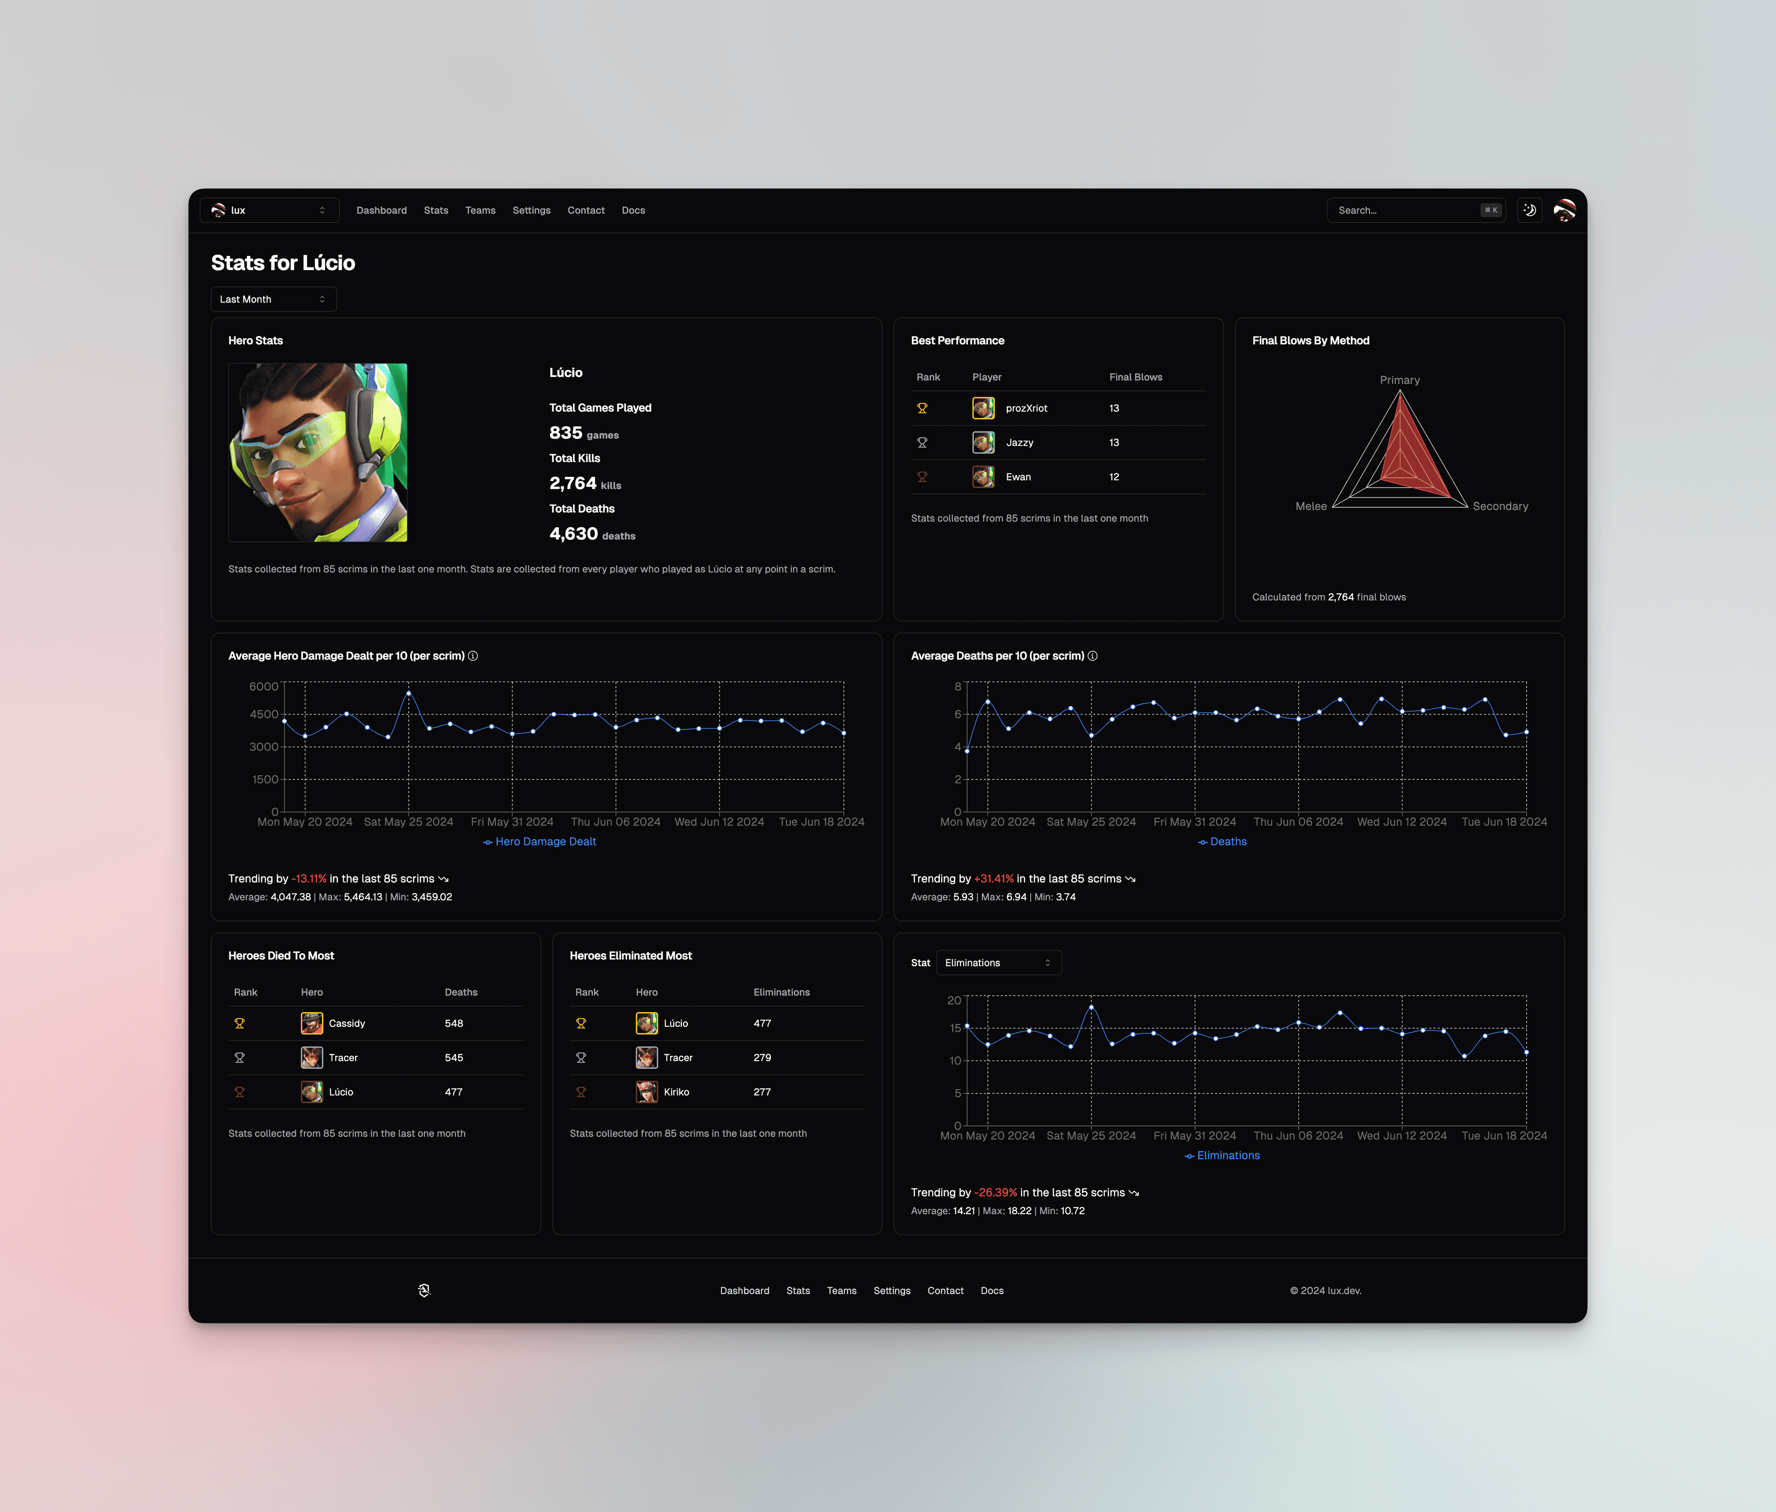Click the Lúcio hero portrait image
The height and width of the screenshot is (1512, 1776).
click(318, 452)
